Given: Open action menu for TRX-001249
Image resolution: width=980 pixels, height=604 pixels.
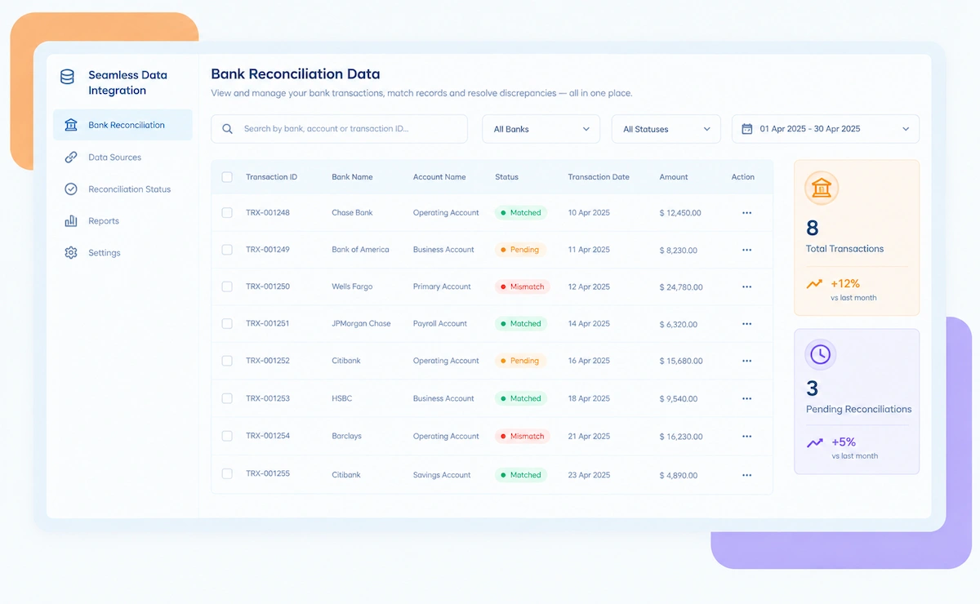Looking at the screenshot, I should 746,250.
